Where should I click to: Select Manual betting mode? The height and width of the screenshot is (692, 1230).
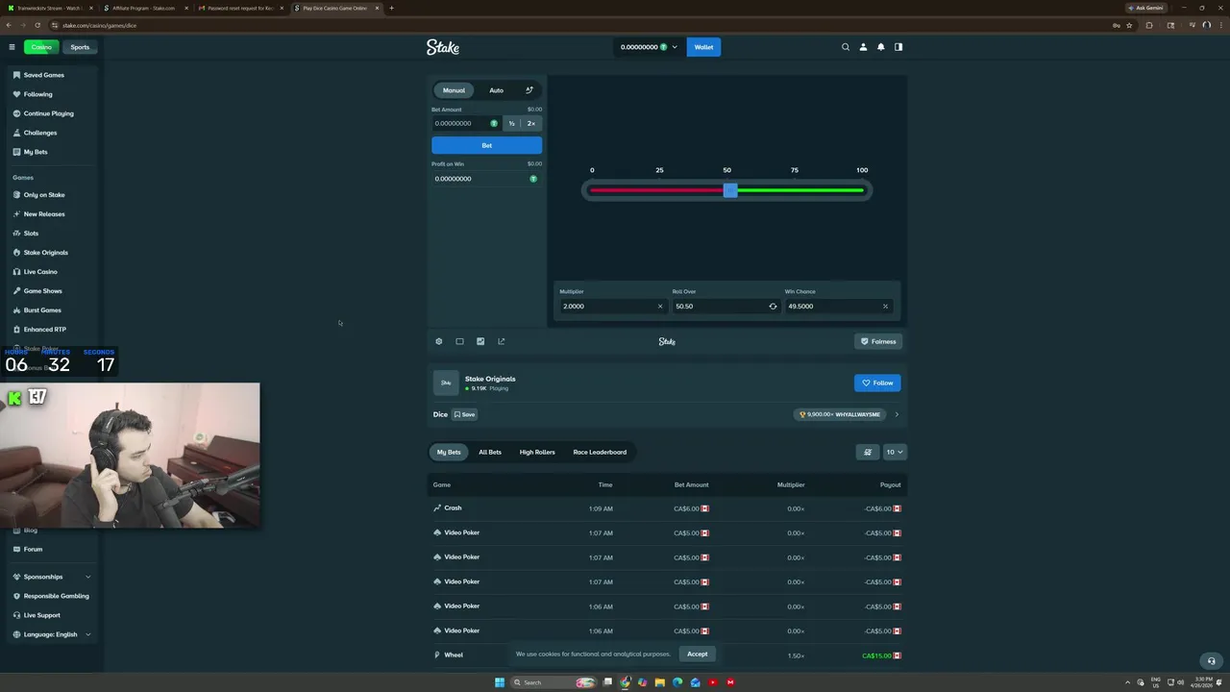click(454, 90)
